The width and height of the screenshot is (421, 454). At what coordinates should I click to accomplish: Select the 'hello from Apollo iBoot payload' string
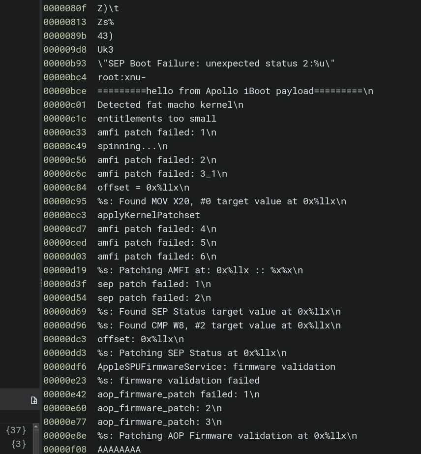click(235, 91)
